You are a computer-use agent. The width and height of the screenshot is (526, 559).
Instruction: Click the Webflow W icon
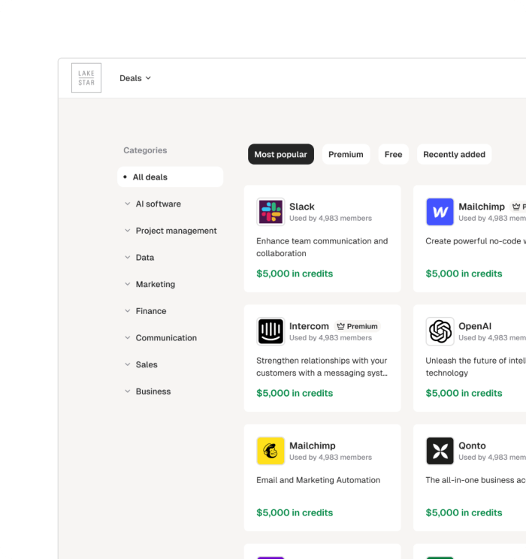[x=440, y=212]
